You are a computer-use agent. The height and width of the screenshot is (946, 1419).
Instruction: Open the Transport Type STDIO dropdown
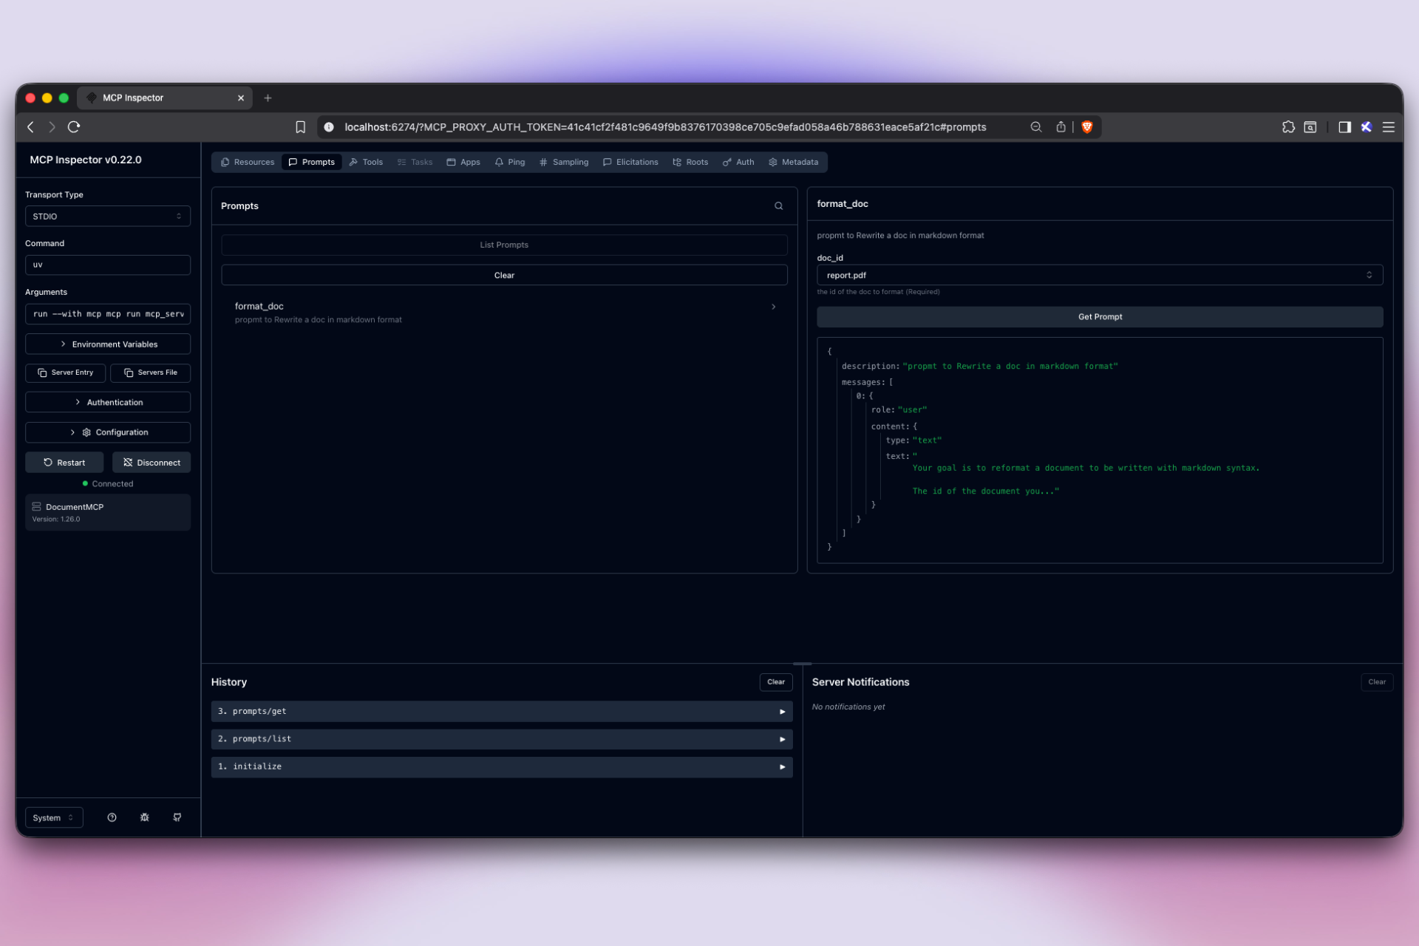coord(108,217)
